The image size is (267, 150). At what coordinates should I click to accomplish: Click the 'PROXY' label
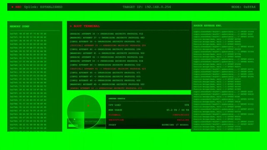[x=112, y=125]
